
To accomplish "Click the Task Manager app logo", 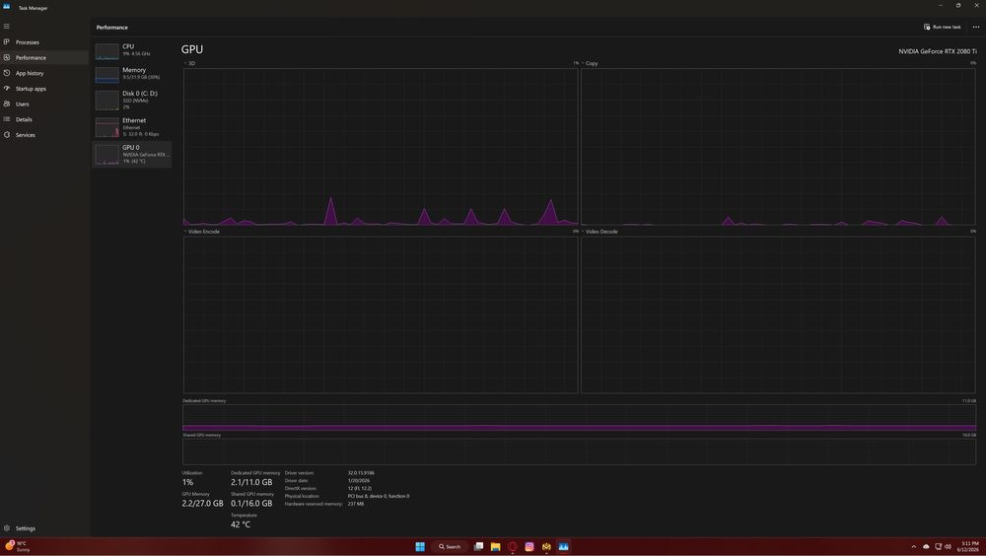I will coord(6,7).
